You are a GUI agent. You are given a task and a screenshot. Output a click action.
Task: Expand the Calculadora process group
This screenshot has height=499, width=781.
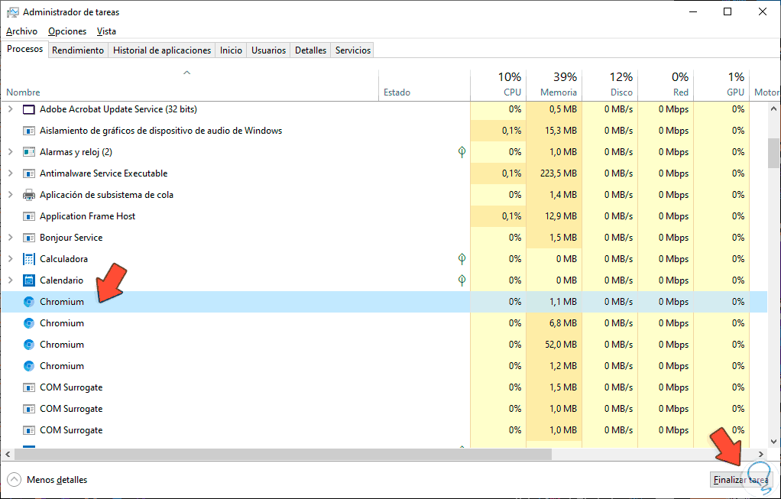pos(10,259)
